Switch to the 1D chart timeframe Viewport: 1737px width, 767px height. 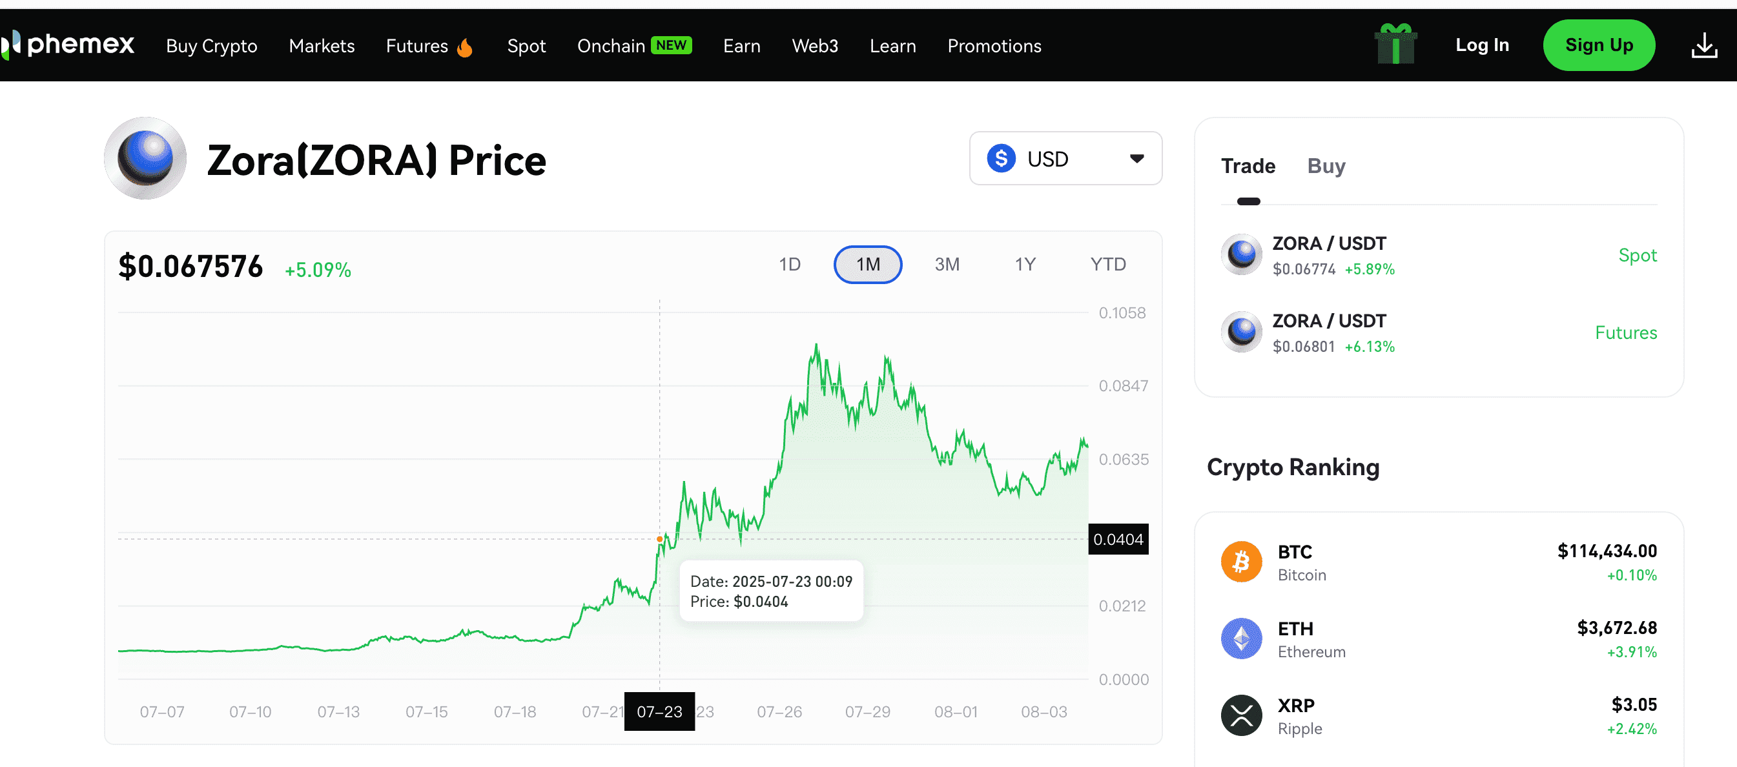790,264
